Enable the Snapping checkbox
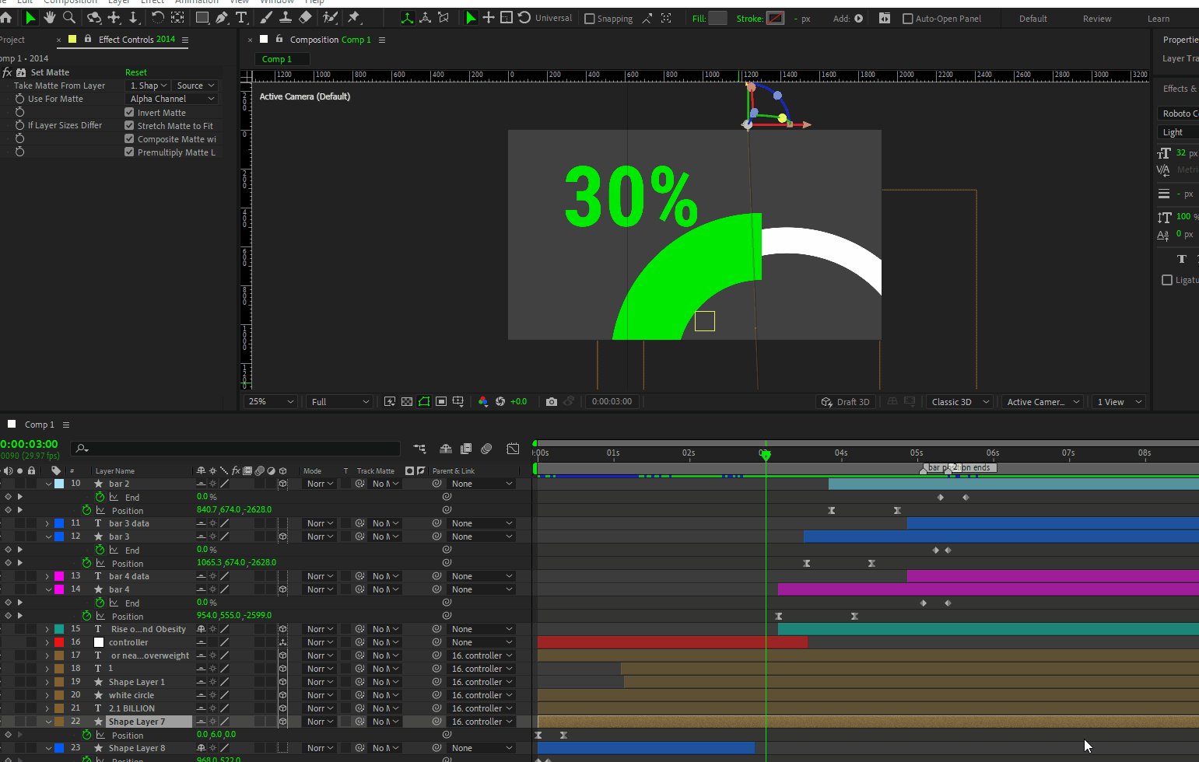The width and height of the screenshot is (1199, 762). pyautogui.click(x=589, y=19)
